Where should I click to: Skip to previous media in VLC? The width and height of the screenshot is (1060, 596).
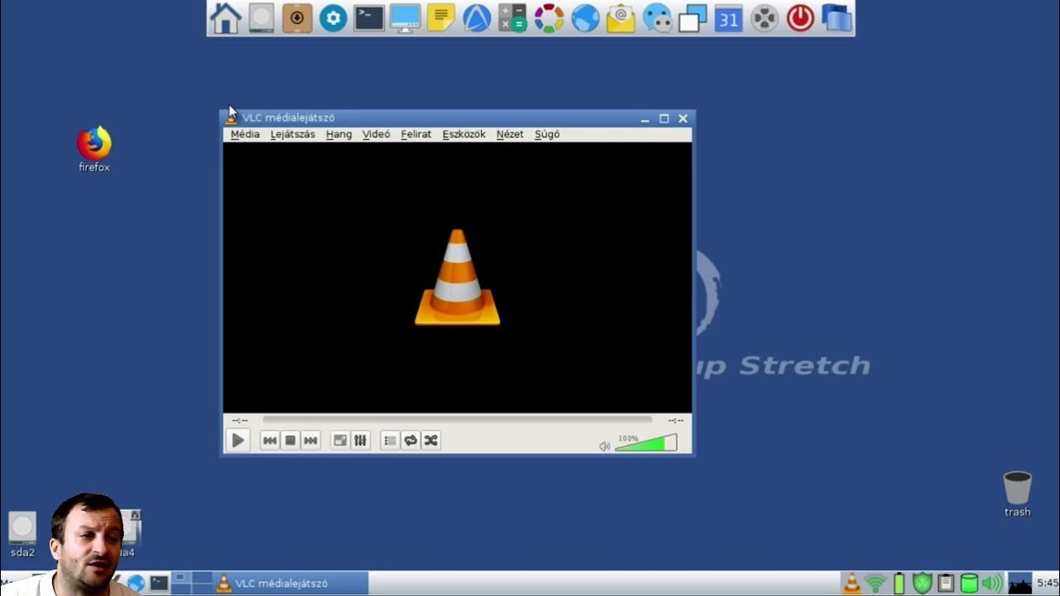point(269,440)
